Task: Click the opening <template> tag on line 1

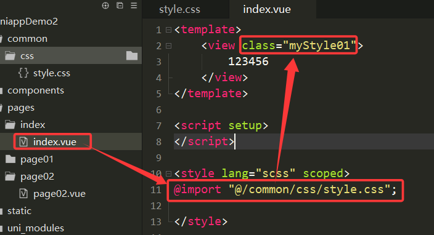Action: click(x=208, y=30)
